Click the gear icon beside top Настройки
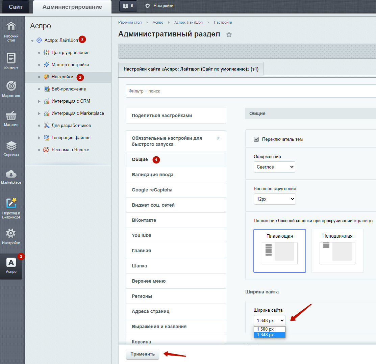This screenshot has height=364, width=376. (x=148, y=6)
